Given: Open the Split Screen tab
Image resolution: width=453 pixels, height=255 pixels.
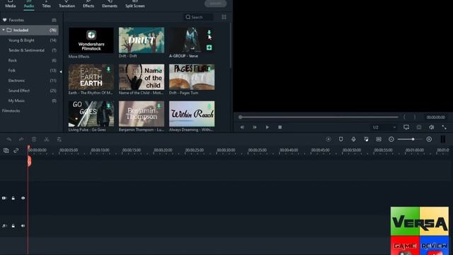Looking at the screenshot, I should (x=135, y=5).
